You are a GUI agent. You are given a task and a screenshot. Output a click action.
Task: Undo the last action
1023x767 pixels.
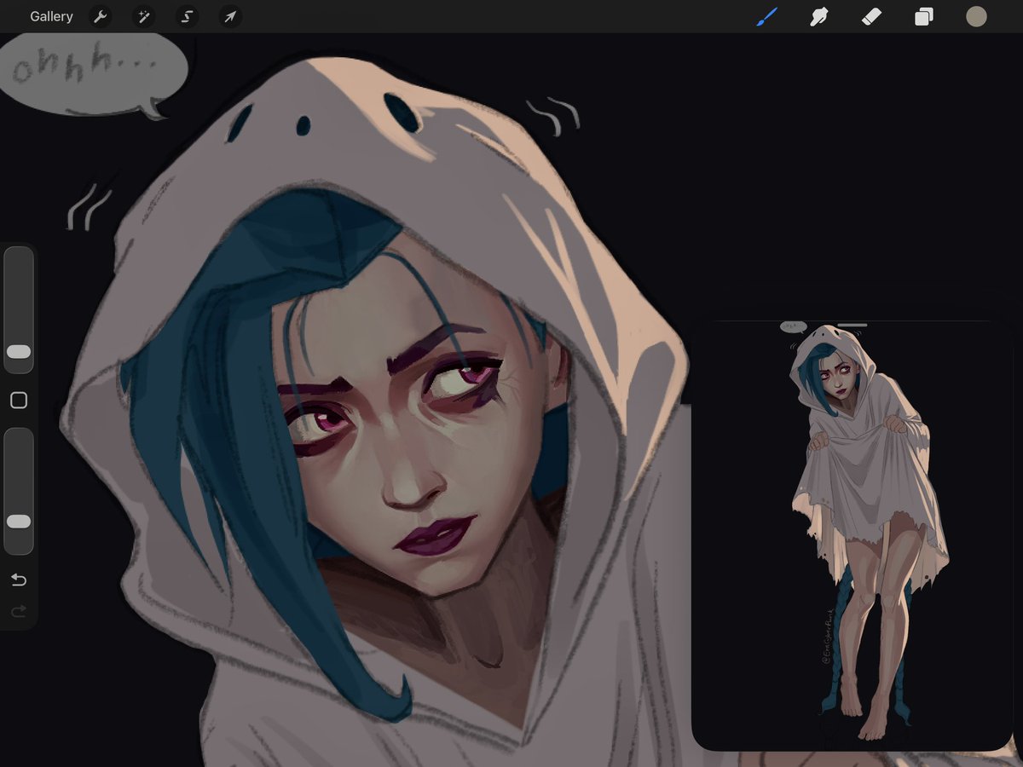pyautogui.click(x=19, y=580)
